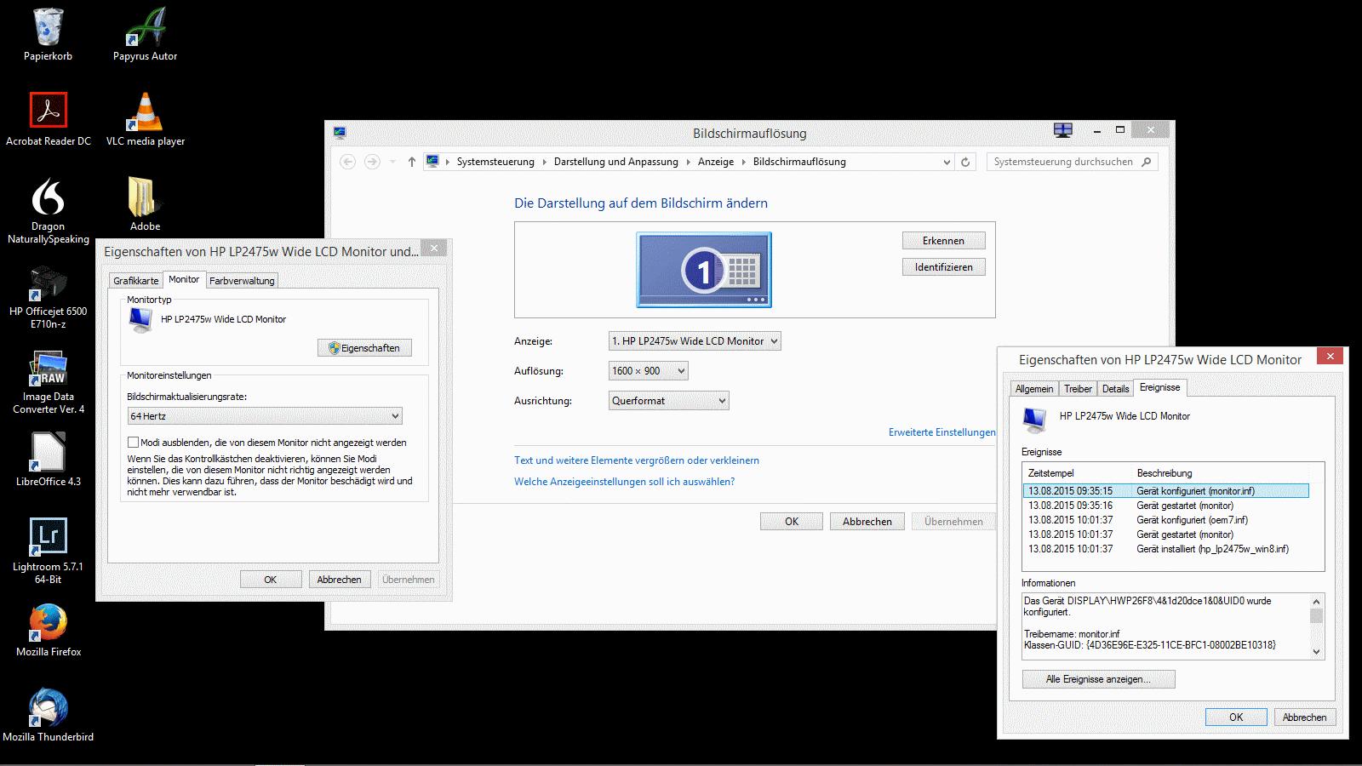
Task: Switch to the Farbverwaltung tab
Action: coord(242,281)
